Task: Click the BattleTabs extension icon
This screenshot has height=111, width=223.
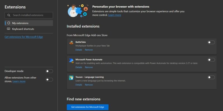Action: point(71,43)
